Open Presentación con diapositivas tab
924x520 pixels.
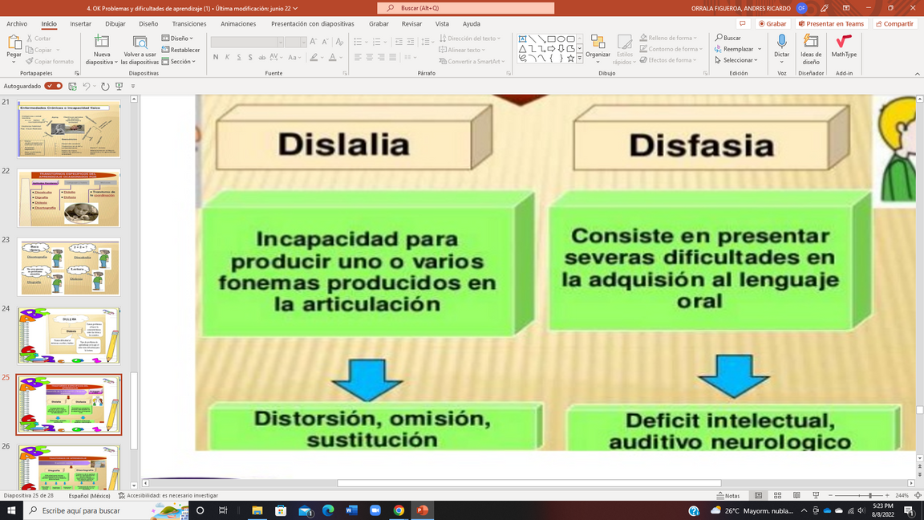(x=312, y=23)
